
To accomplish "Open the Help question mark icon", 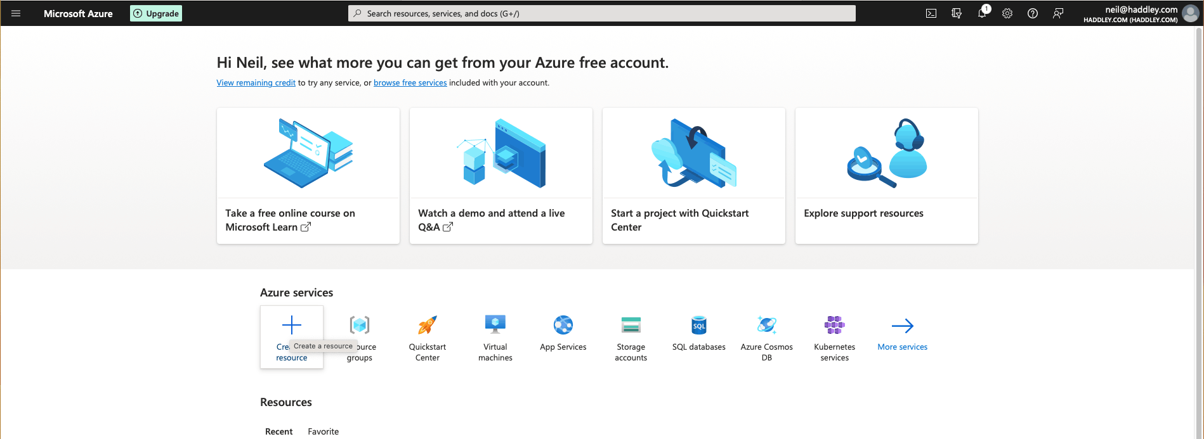I will 1033,13.
